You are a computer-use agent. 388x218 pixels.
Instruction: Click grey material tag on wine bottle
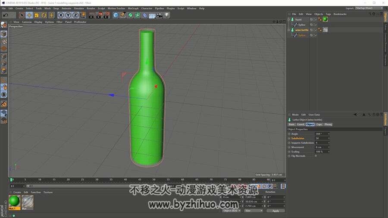pos(325,30)
